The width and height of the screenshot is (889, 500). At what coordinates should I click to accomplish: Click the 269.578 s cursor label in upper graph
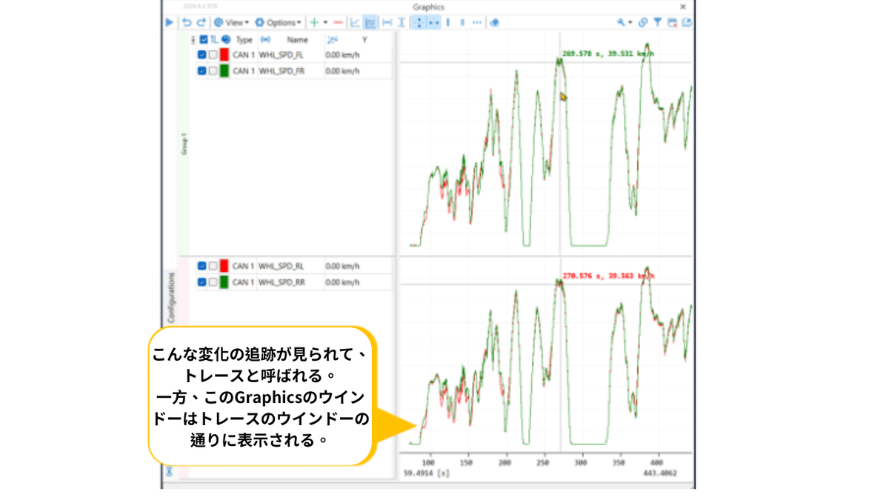click(609, 53)
